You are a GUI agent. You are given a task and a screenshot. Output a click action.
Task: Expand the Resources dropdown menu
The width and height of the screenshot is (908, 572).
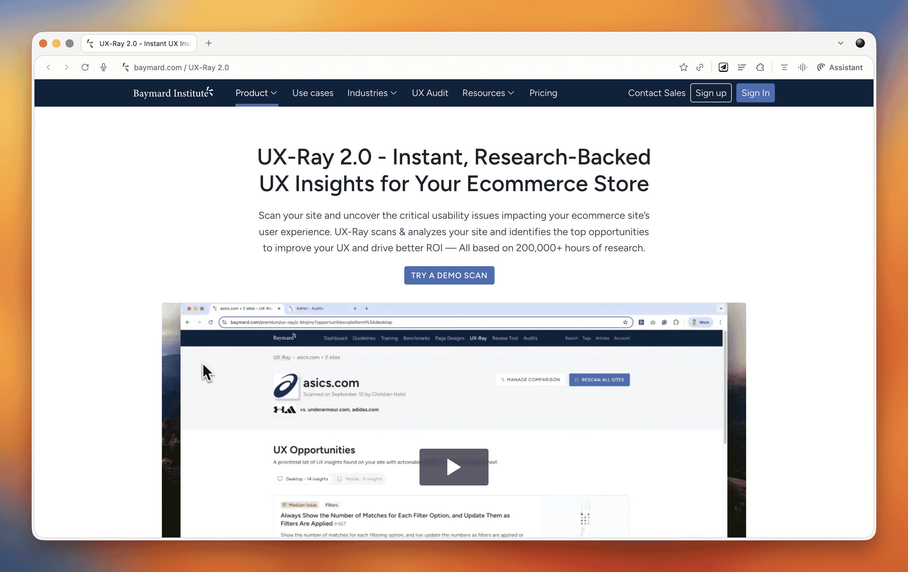[488, 93]
